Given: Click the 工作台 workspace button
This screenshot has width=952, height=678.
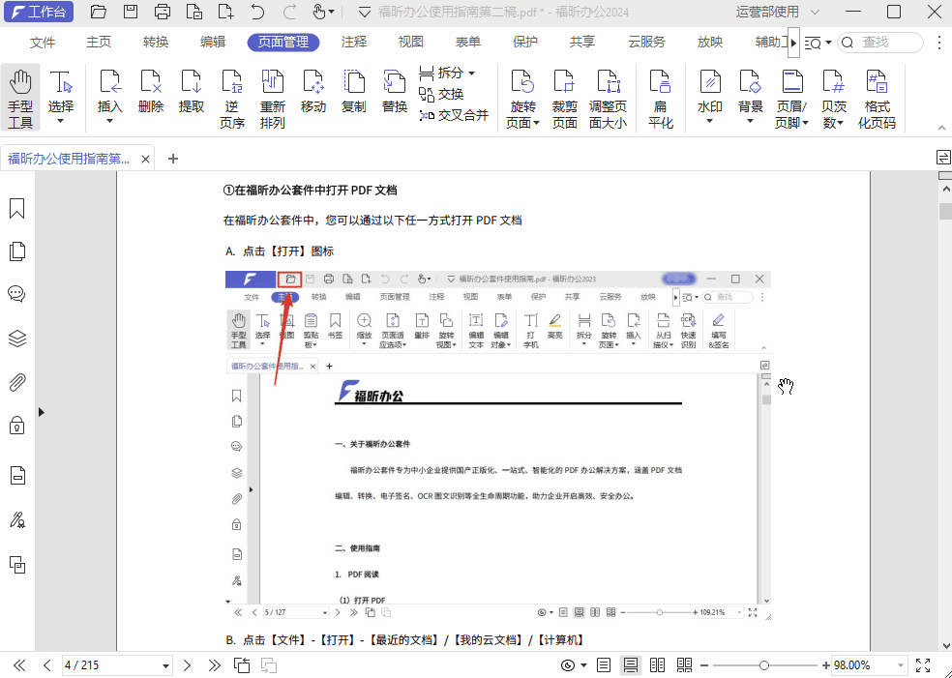Looking at the screenshot, I should (39, 12).
